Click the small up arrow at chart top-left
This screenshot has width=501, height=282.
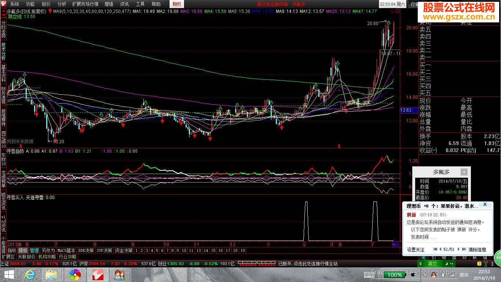[x=4, y=11]
